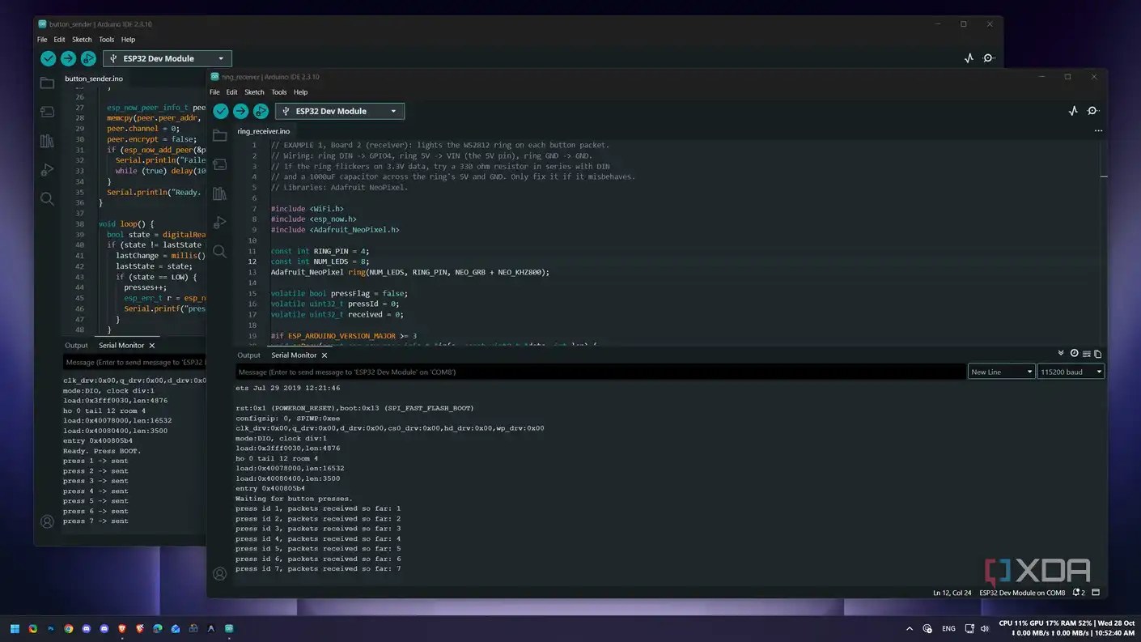Open the account icon in ring_receiver sidebar
1141x642 pixels.
point(219,574)
